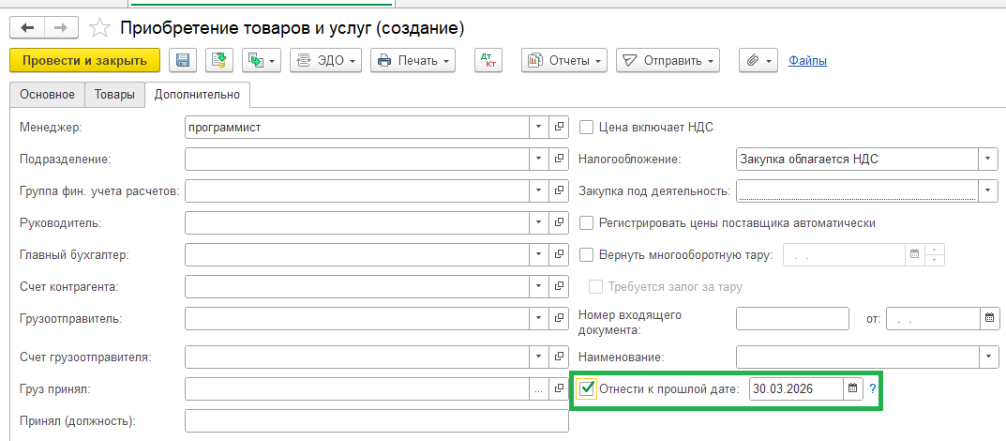Toggle Регистрировать цены поставщика автоматически checkbox
The image size is (1006, 441).
[587, 223]
